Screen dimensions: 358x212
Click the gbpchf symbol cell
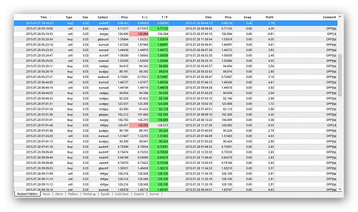[x=104, y=168]
